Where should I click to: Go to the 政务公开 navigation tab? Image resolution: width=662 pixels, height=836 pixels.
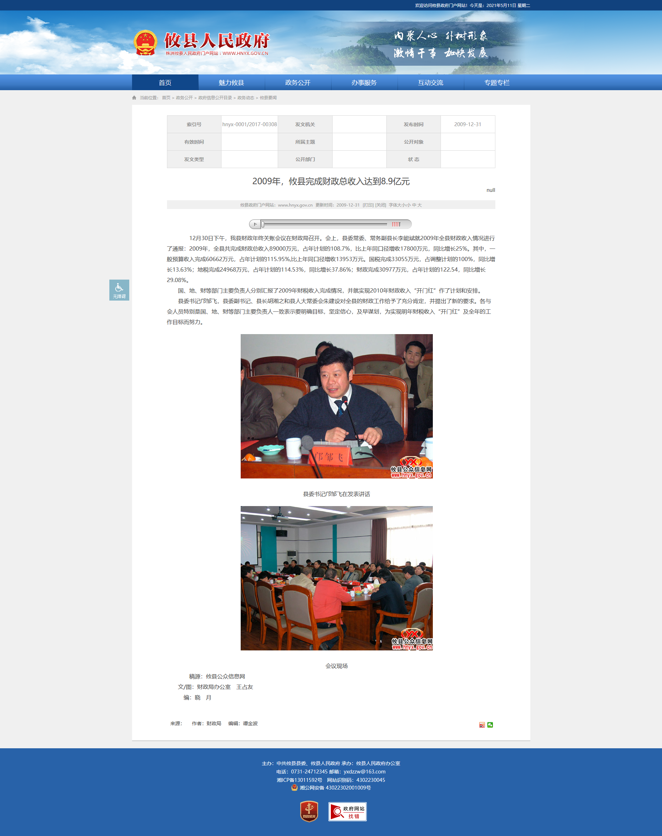tap(298, 82)
